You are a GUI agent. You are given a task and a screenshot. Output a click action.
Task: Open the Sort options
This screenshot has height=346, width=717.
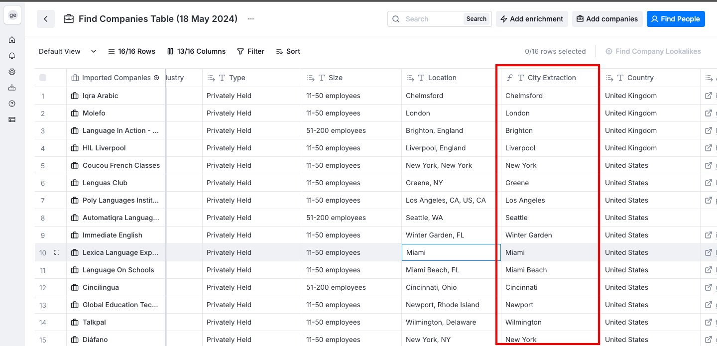coord(288,51)
